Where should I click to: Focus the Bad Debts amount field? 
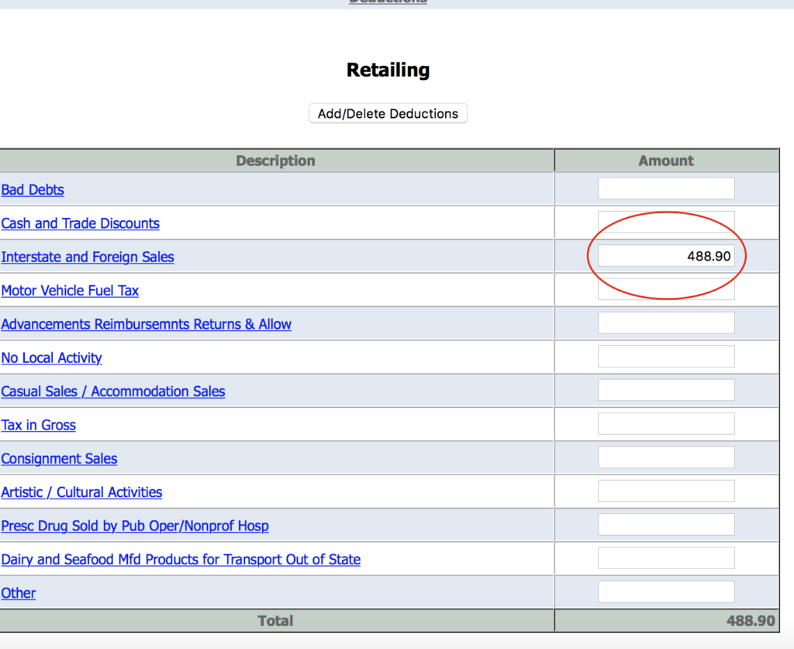point(665,188)
